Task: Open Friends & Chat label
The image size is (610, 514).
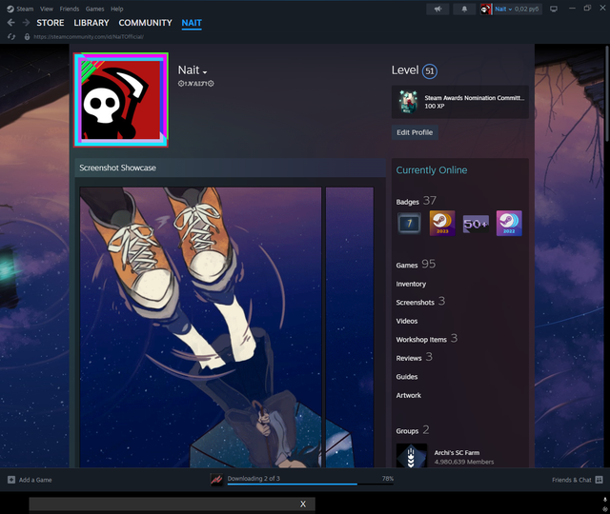Action: (x=572, y=480)
